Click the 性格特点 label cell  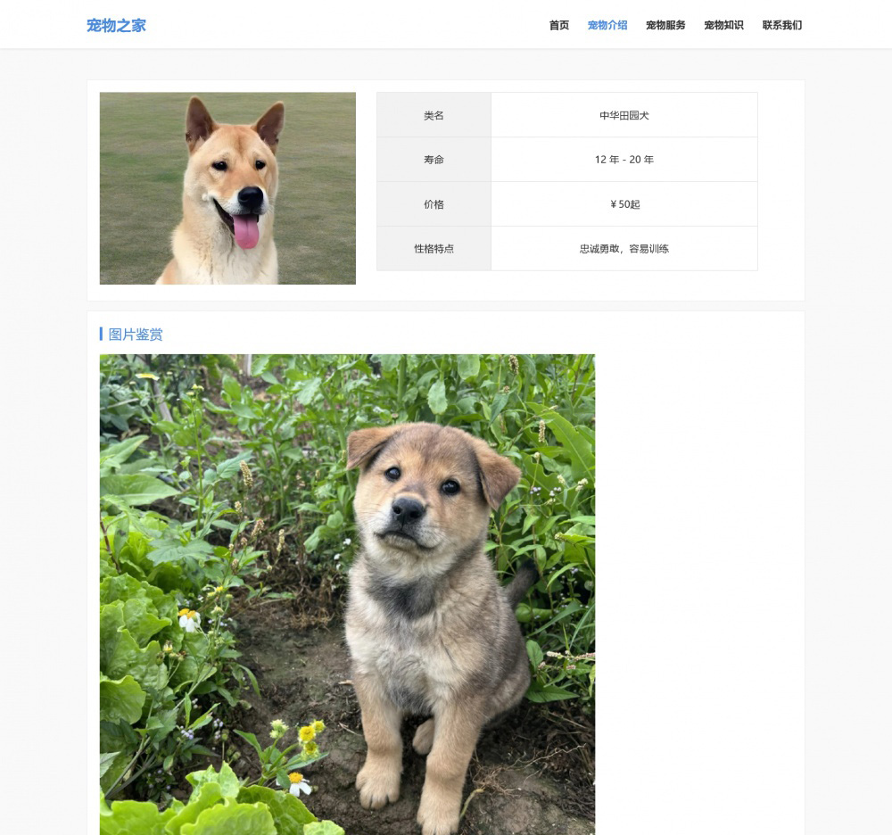(x=434, y=249)
